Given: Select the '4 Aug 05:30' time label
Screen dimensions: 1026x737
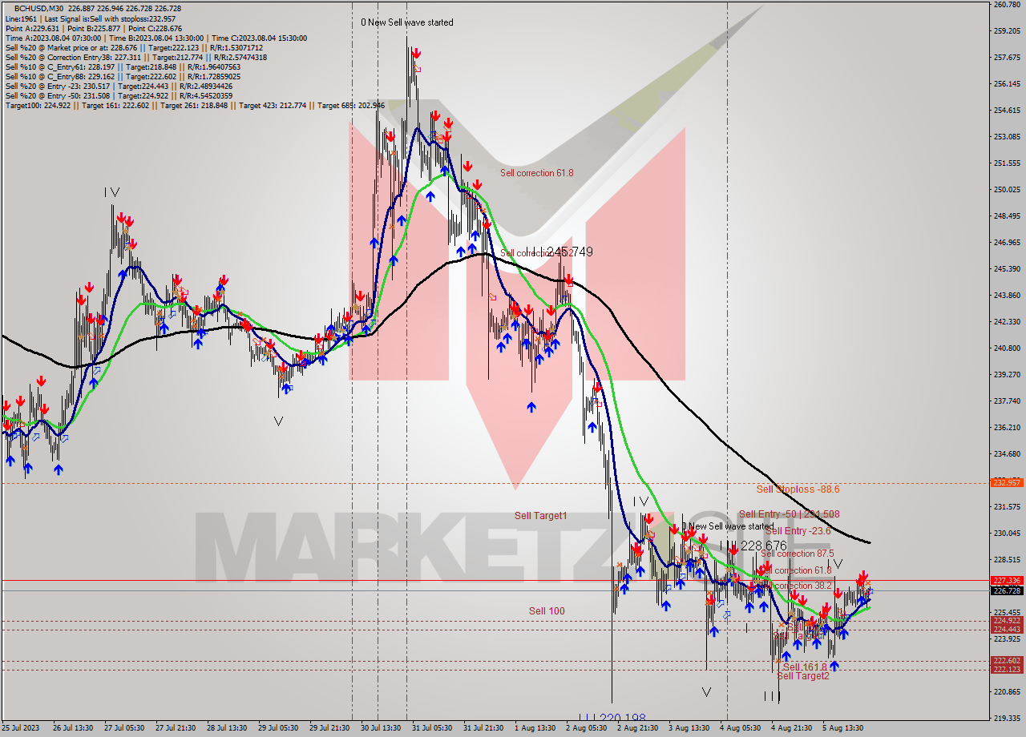Looking at the screenshot, I should click(x=740, y=728).
